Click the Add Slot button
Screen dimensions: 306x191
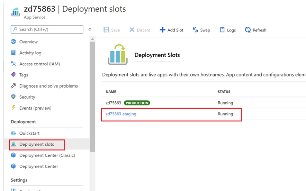point(171,30)
